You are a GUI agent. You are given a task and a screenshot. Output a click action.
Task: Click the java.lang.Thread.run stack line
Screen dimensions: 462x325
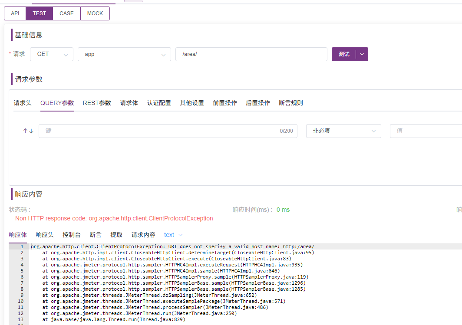tap(114, 319)
